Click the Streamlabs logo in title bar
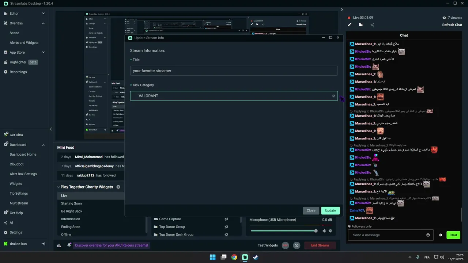The height and width of the screenshot is (263, 468). click(x=5, y=3)
